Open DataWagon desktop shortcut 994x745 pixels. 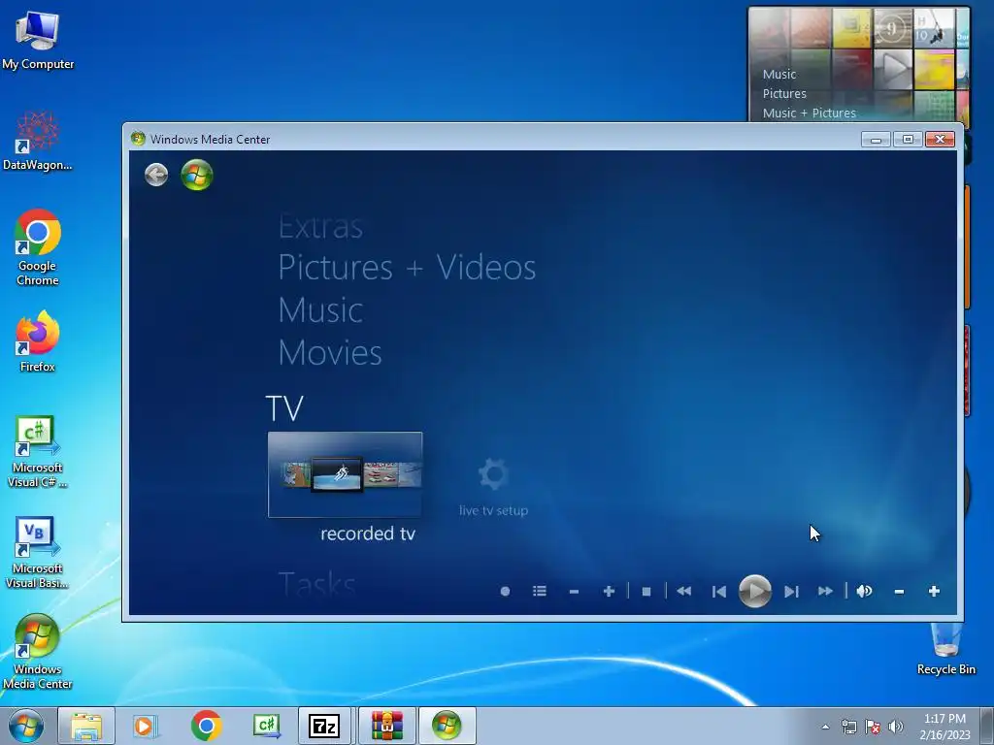coord(38,141)
